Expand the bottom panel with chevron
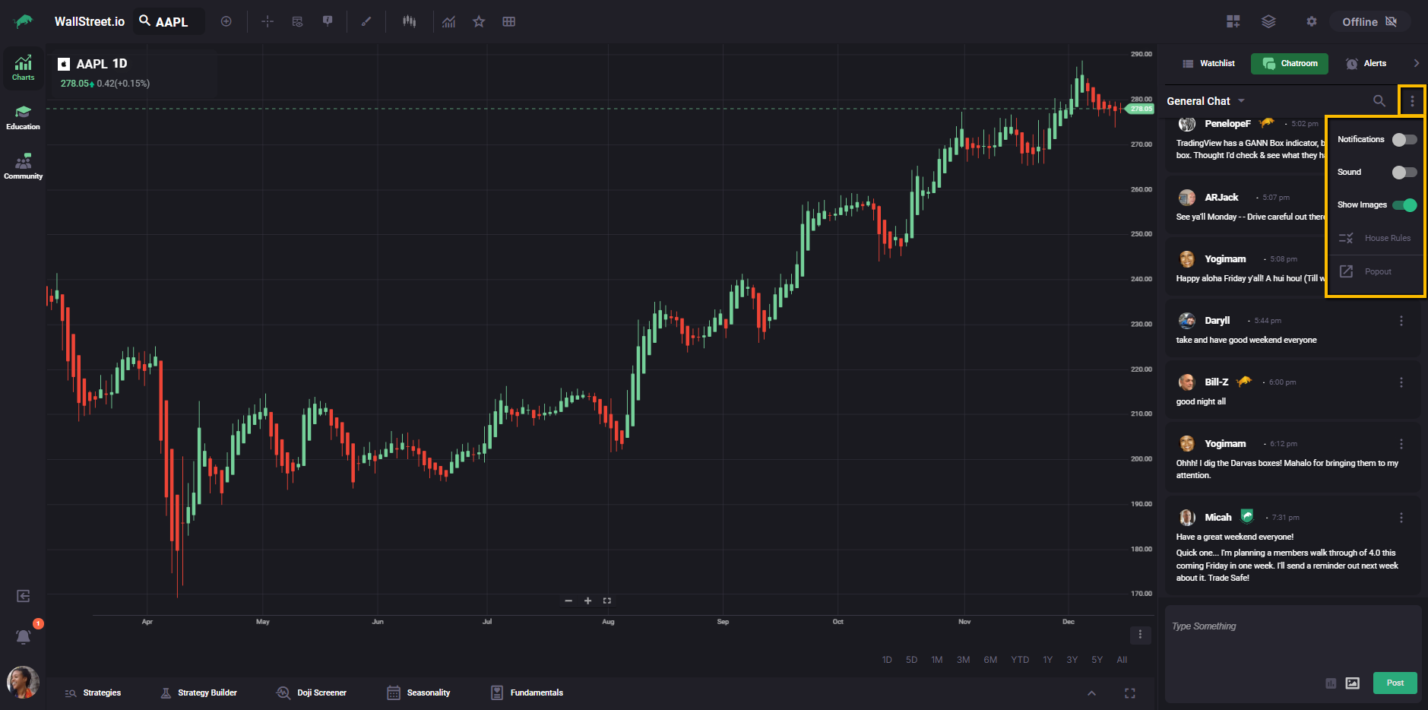 pyautogui.click(x=1091, y=693)
